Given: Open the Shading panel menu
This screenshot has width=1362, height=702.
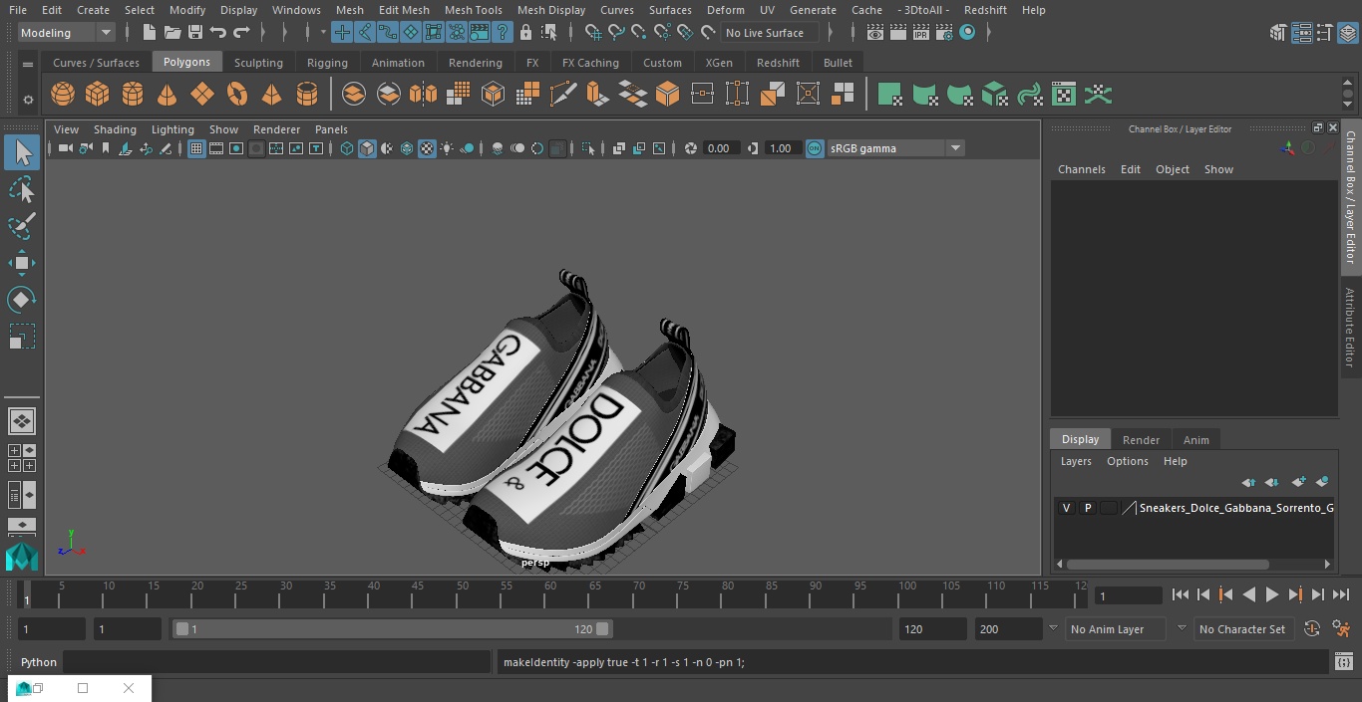Looking at the screenshot, I should click(115, 129).
